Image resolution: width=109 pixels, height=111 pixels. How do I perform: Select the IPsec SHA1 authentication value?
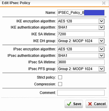62,56
